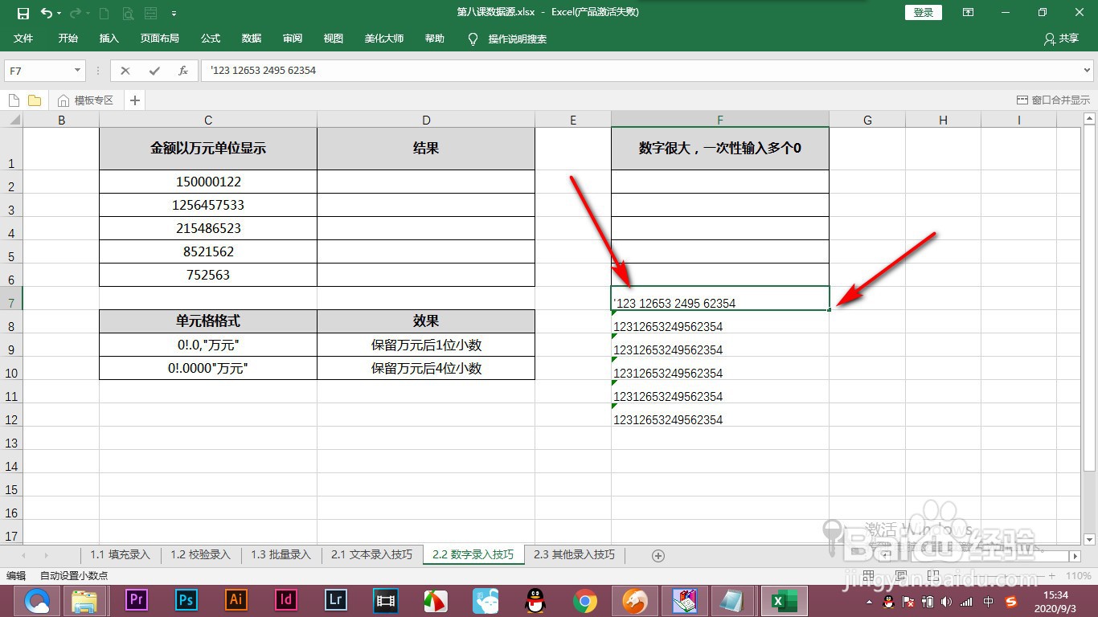Add a new worksheet with the plus button

tap(658, 554)
